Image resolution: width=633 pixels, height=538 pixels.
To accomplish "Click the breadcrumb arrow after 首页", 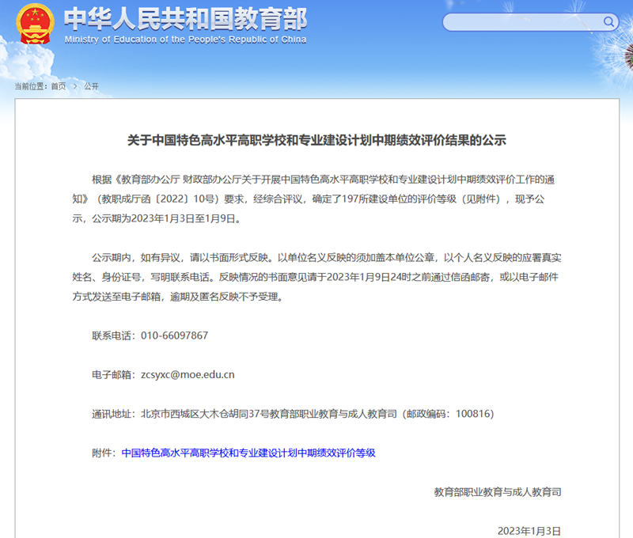I will coord(75,86).
